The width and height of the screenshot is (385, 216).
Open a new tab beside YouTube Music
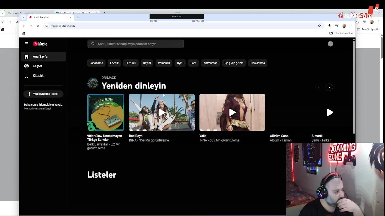78,17
